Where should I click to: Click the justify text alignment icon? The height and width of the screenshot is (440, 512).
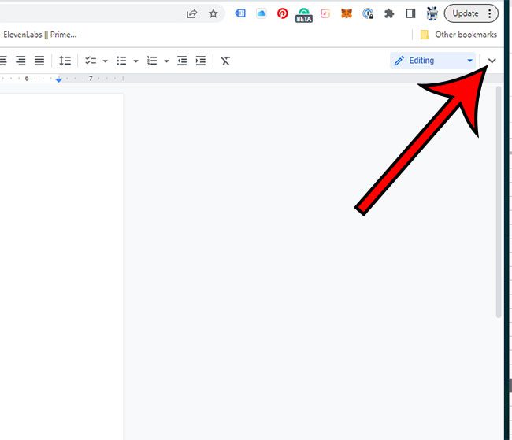click(39, 61)
